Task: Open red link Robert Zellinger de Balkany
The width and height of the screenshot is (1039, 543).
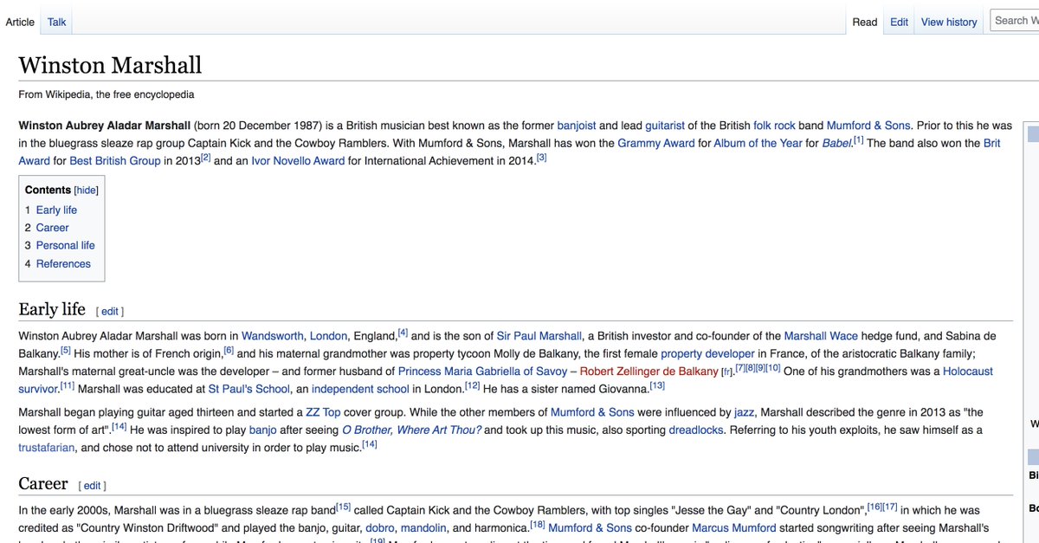Action: click(x=649, y=372)
